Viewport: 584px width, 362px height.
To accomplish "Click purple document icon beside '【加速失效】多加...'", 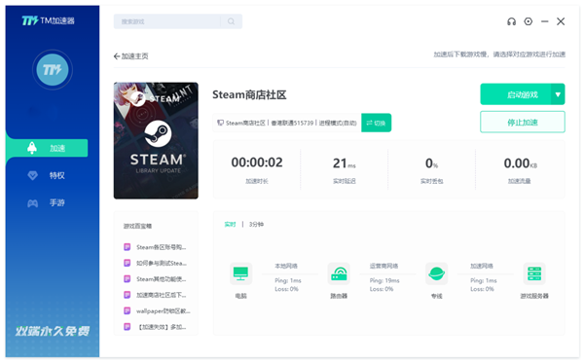I will point(127,327).
